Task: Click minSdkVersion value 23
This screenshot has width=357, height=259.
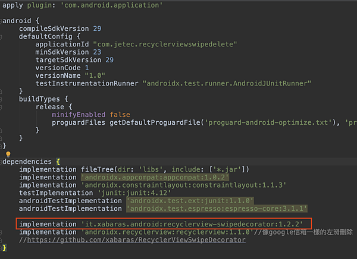Action: point(97,52)
